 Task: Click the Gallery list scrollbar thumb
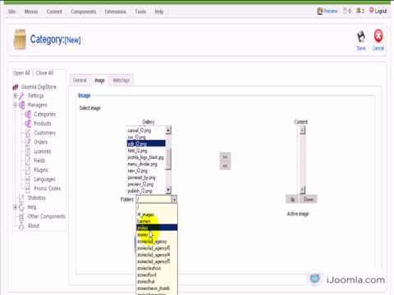pyautogui.click(x=168, y=159)
